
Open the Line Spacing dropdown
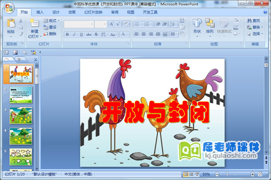point(173,24)
